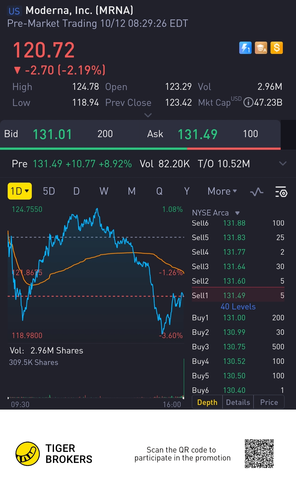Open the More timeframes dropdown

[x=222, y=191]
